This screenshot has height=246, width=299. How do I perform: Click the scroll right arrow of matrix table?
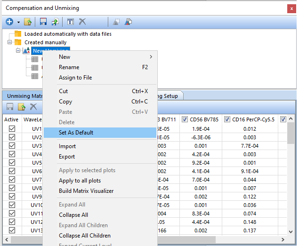pos(283,239)
